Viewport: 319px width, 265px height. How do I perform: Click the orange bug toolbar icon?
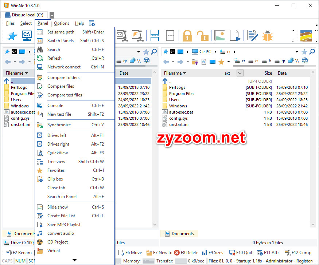(267, 36)
